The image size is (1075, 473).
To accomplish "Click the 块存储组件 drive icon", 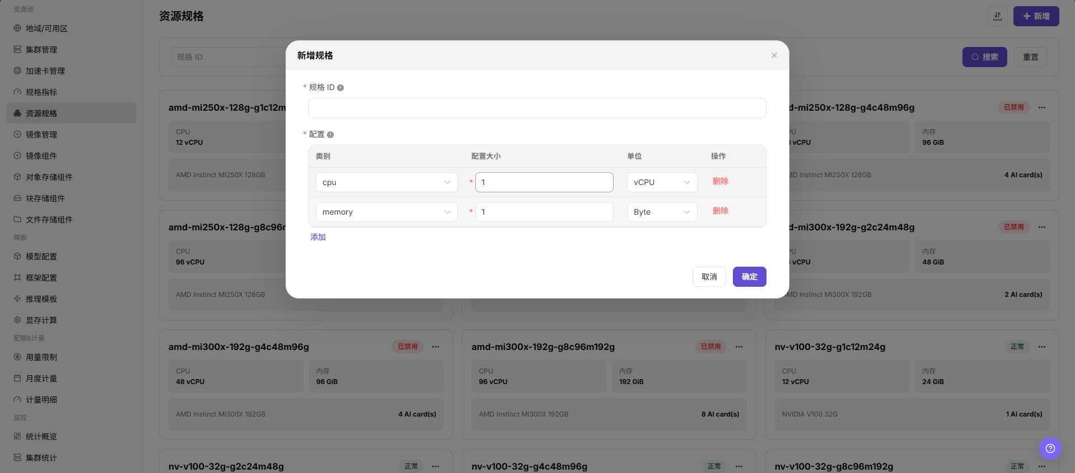I will click(x=17, y=198).
